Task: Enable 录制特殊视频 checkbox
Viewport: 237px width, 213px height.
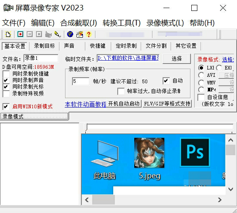Action: pos(6,94)
